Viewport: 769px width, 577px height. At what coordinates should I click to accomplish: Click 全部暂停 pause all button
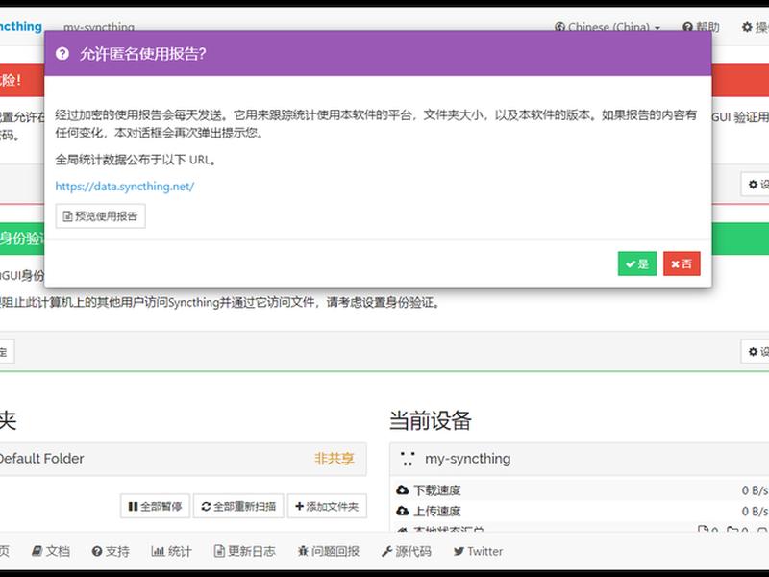[155, 506]
